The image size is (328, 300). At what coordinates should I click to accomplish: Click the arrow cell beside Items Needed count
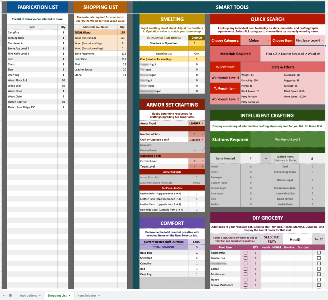266,158
